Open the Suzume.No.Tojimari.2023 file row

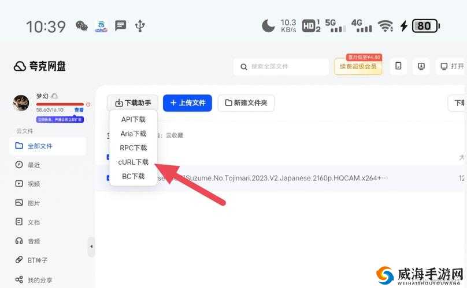click(x=281, y=178)
